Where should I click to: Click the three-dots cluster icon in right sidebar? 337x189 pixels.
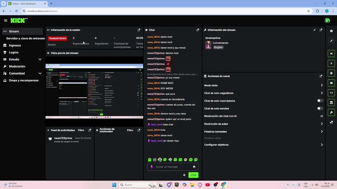tap(331, 122)
